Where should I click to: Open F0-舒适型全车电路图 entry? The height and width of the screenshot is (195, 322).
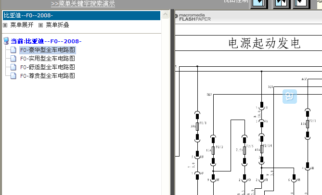click(x=48, y=67)
